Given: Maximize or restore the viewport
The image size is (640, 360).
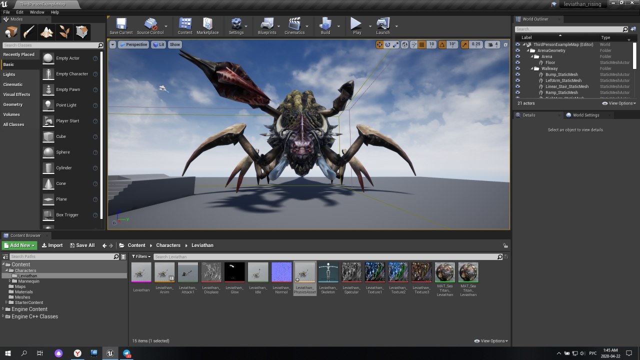Looking at the screenshot, I should 505,44.
